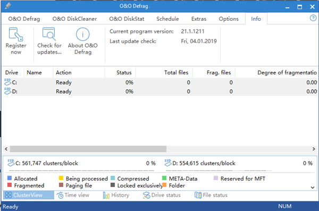Click the blue Allocated color swatch
Screen dimensions: 319x211
[x=10, y=178]
